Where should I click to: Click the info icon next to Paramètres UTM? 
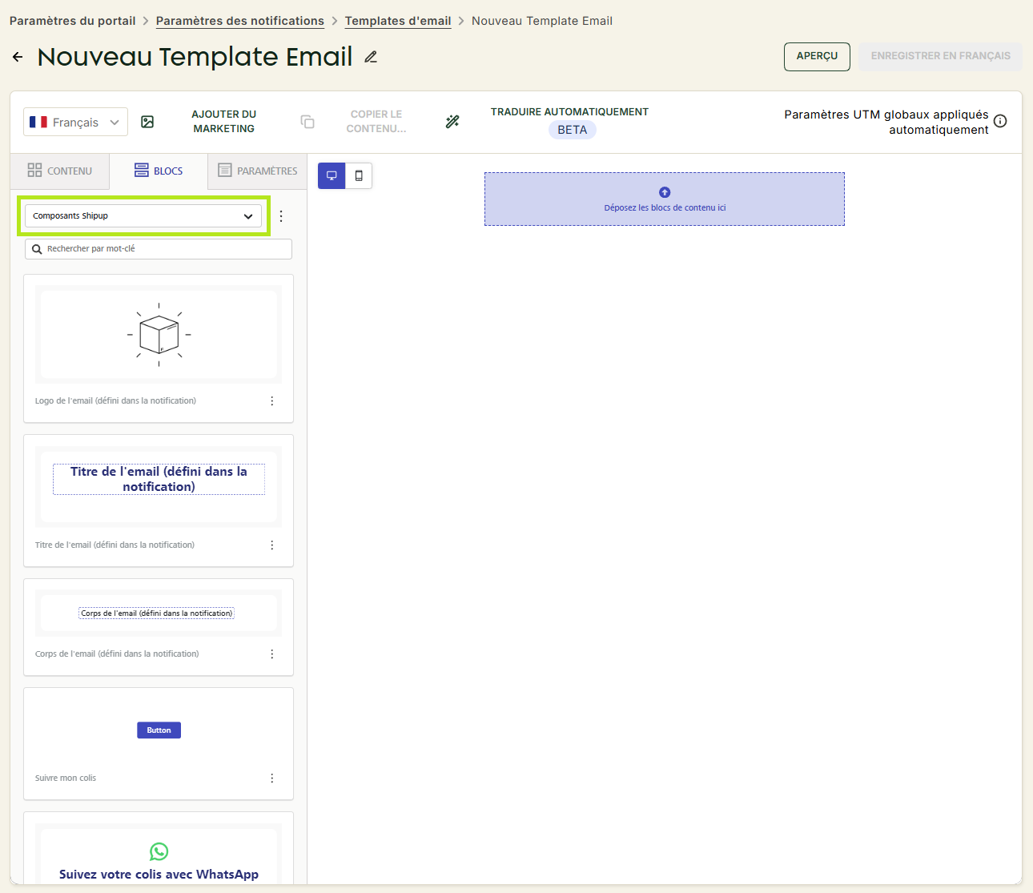tap(1000, 121)
